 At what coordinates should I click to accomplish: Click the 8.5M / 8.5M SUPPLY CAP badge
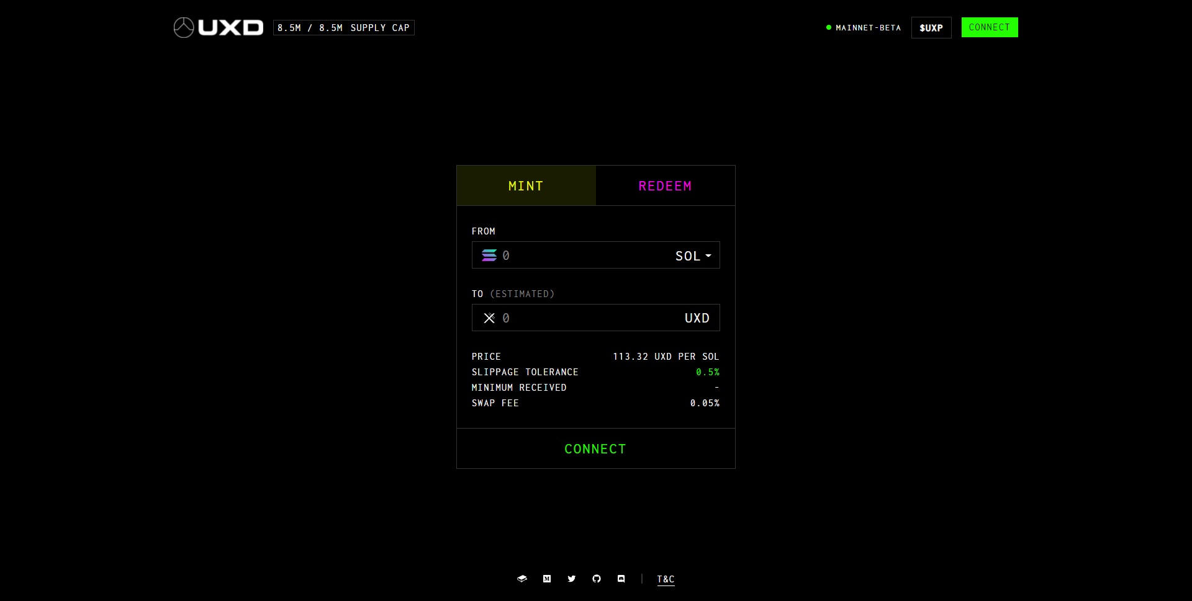coord(344,27)
